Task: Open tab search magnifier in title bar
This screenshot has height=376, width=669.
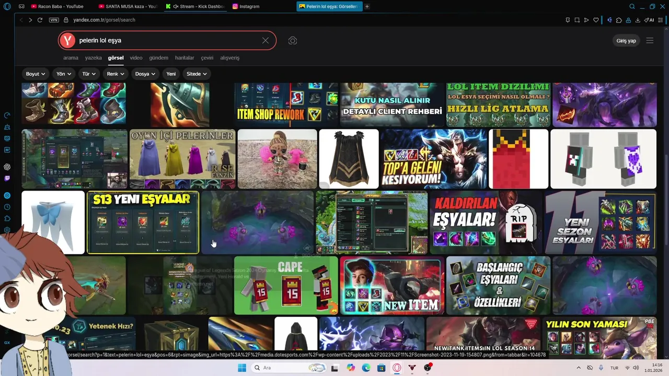Action: (632, 6)
